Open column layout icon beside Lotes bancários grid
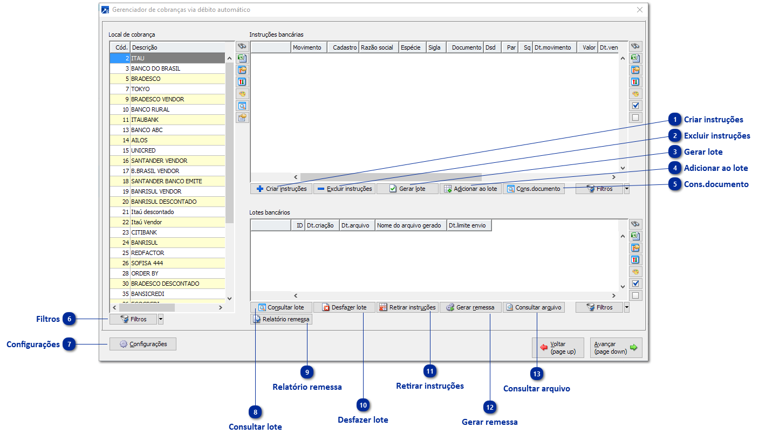Screen dimensions: 759x441 635,248
